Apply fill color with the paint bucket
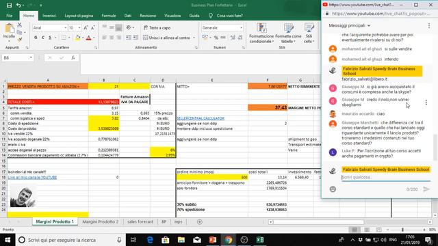Screen dimensions: 438x246 pos(77,38)
